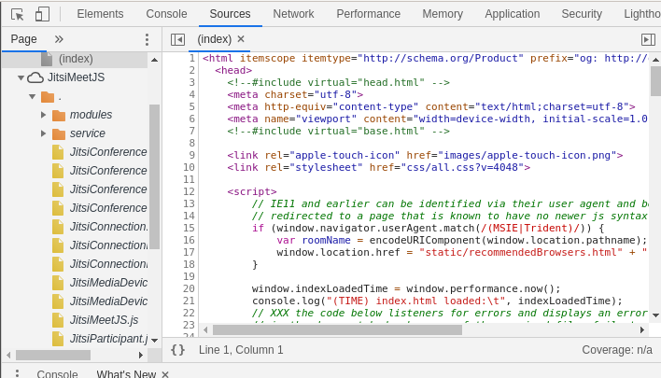Image resolution: width=661 pixels, height=378 pixels.
Task: Hide the debugger sidebar panel
Action: pos(648,39)
